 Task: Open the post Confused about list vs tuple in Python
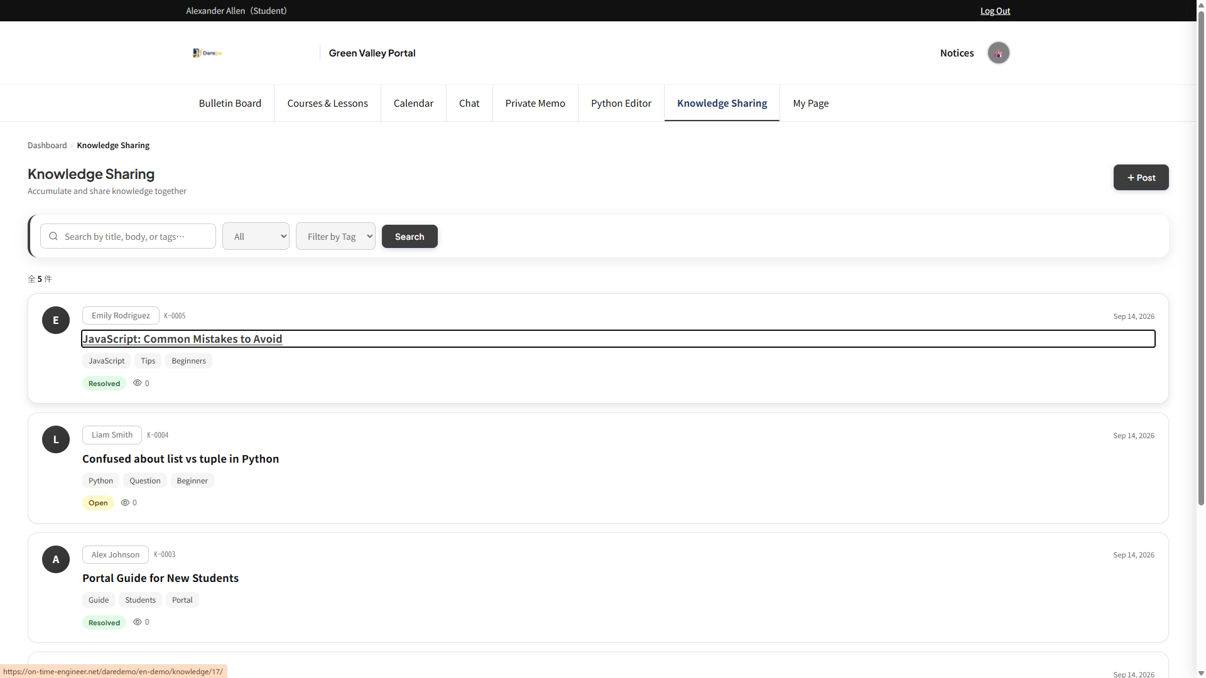[180, 459]
